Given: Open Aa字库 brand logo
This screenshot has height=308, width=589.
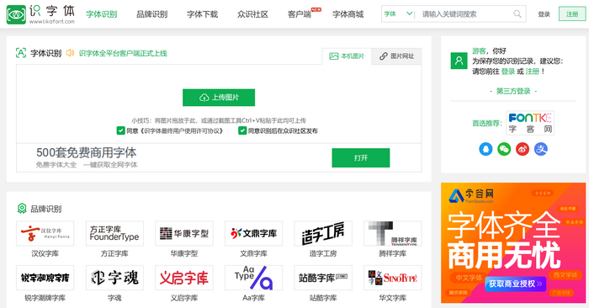Looking at the screenshot, I should click(x=253, y=278).
